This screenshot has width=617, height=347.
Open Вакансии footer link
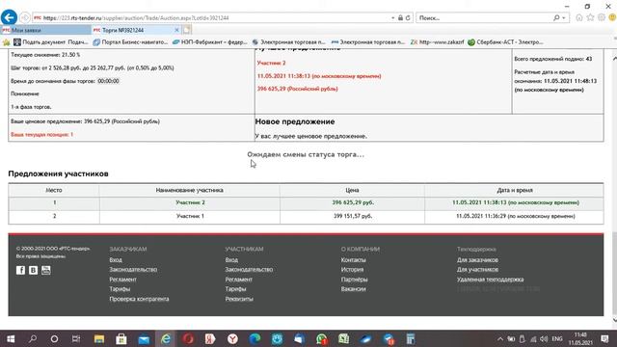[354, 289]
